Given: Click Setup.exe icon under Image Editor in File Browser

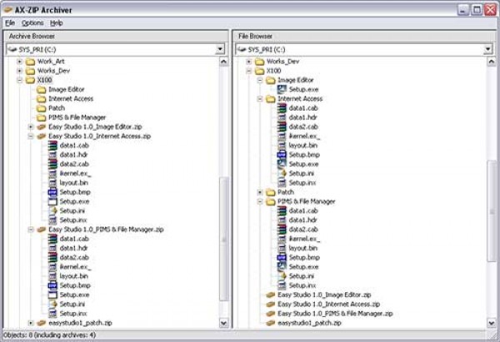Looking at the screenshot, I should (282, 90).
